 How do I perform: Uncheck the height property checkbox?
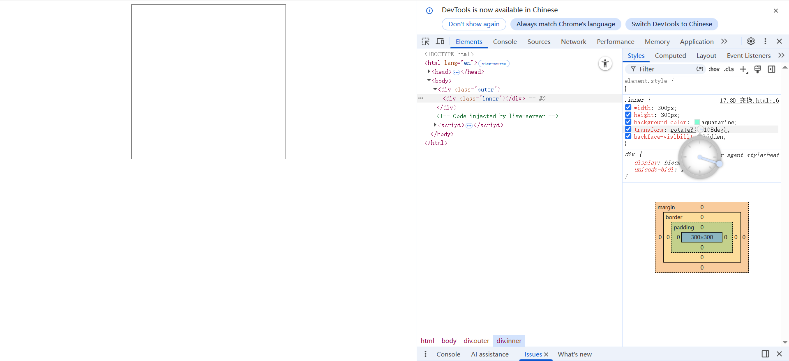coord(628,115)
